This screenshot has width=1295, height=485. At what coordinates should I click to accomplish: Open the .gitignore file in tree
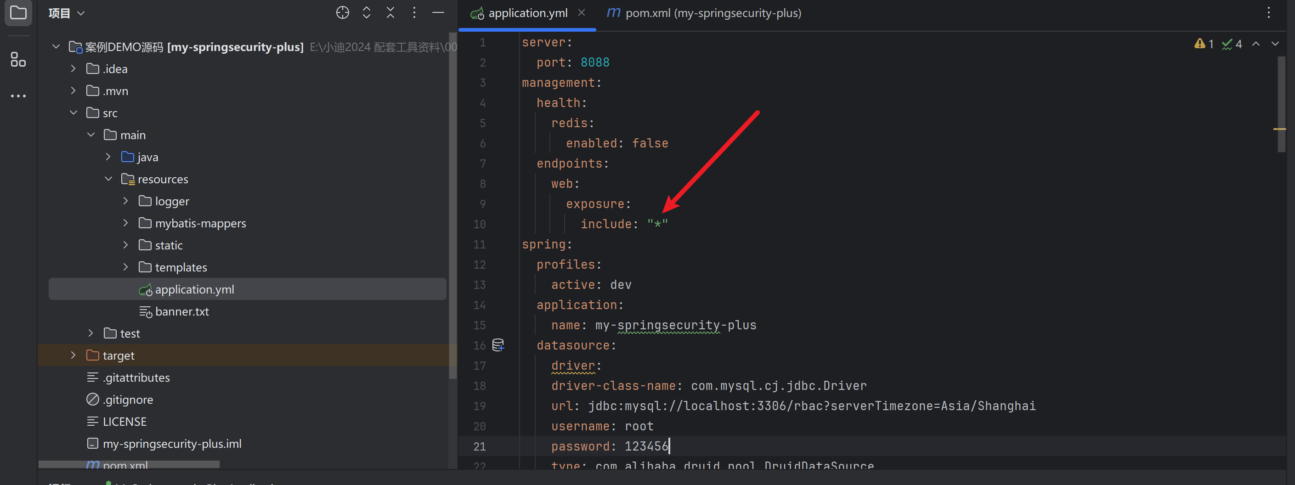(128, 400)
